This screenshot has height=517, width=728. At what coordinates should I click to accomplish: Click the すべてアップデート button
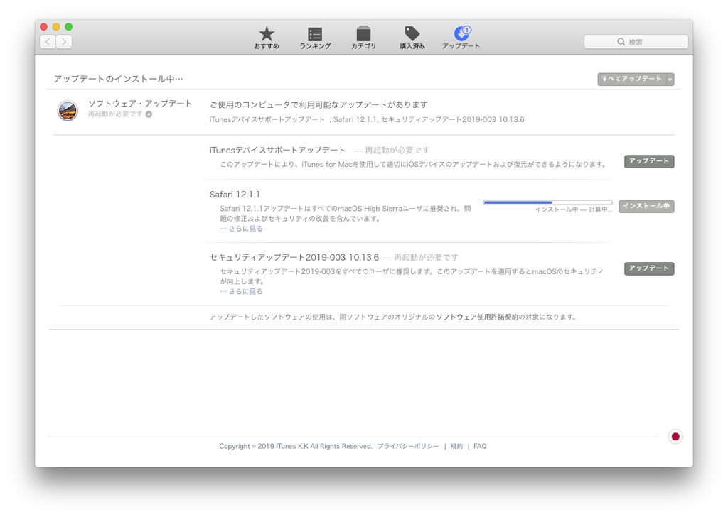point(631,79)
